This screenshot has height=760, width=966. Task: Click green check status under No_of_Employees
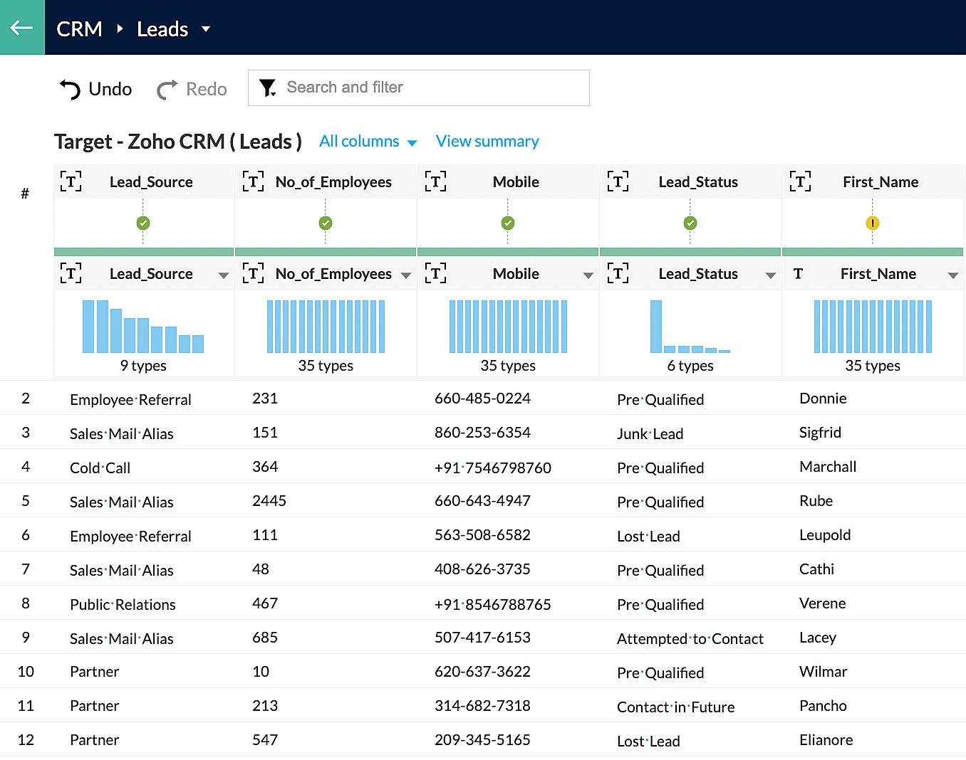[326, 223]
